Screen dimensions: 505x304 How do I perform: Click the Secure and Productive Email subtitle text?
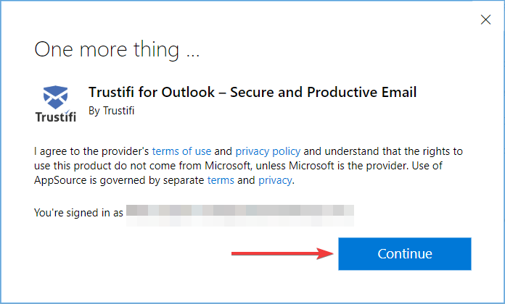[x=324, y=92]
